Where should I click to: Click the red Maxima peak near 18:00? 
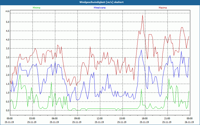(x=142, y=15)
